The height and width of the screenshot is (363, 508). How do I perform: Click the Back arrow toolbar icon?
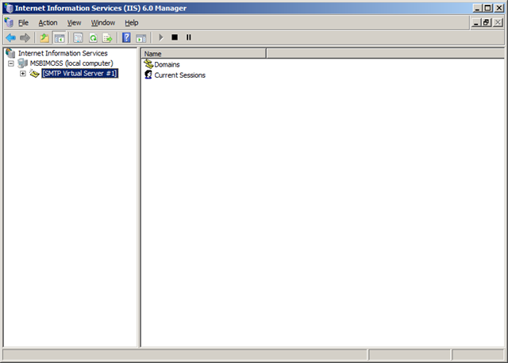pos(11,38)
